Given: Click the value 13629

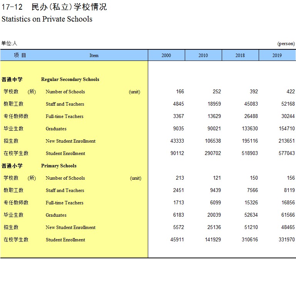Looking at the screenshot, I should point(214,116).
